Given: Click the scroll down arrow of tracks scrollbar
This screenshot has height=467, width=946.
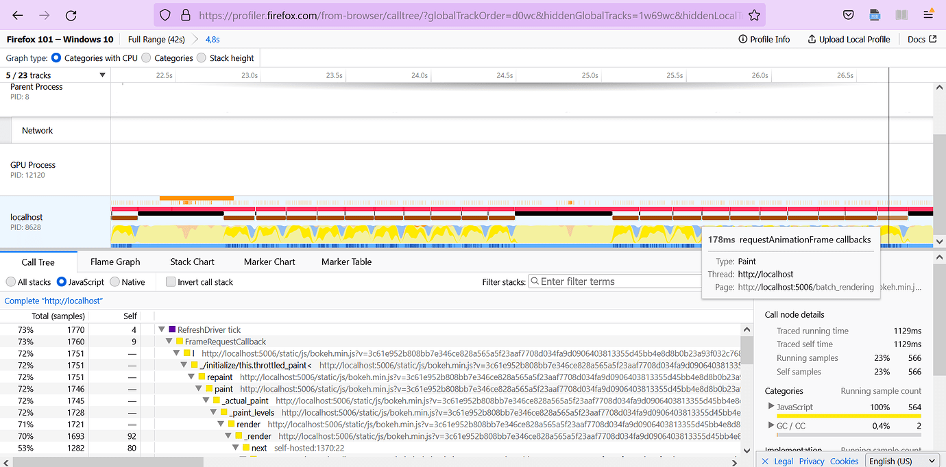Looking at the screenshot, I should (939, 241).
